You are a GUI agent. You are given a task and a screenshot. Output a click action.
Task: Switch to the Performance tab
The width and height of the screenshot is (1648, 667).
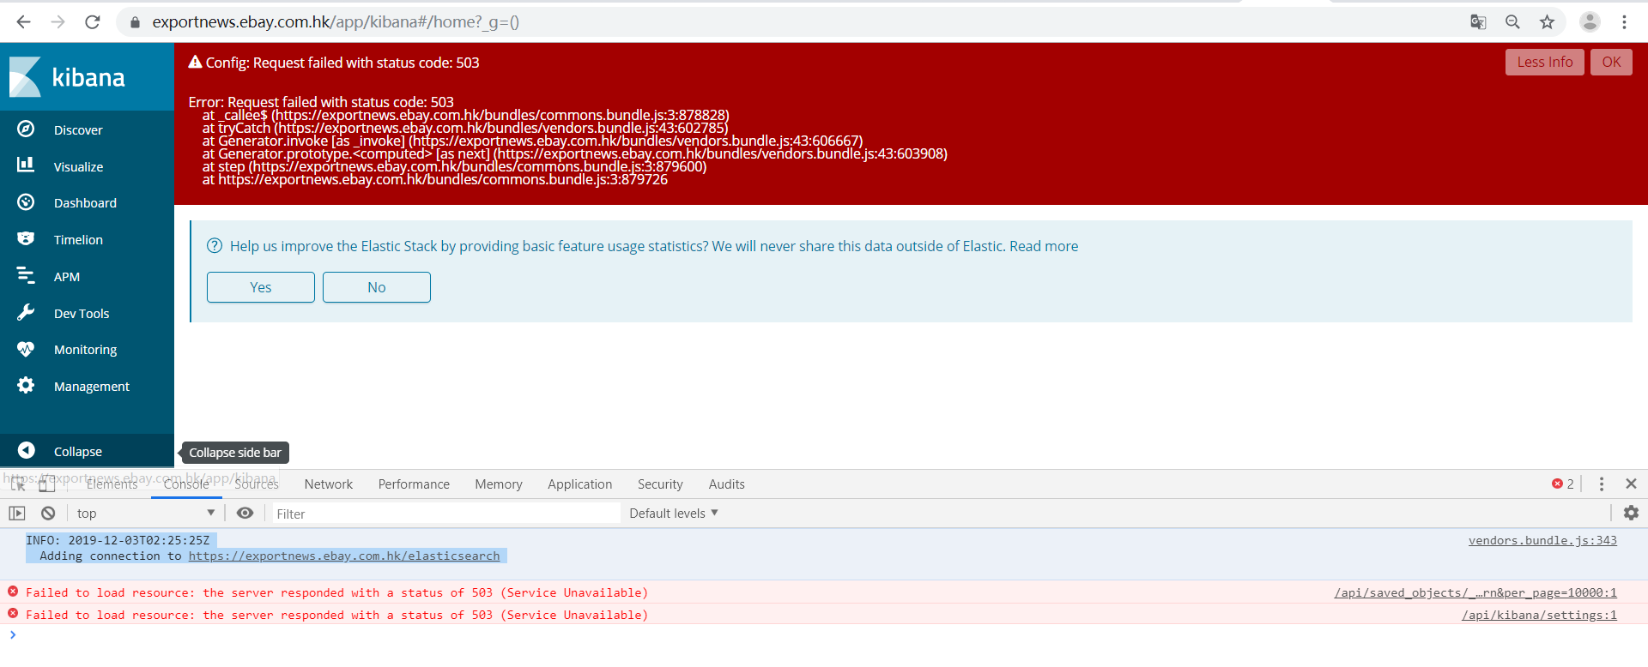[x=414, y=484]
